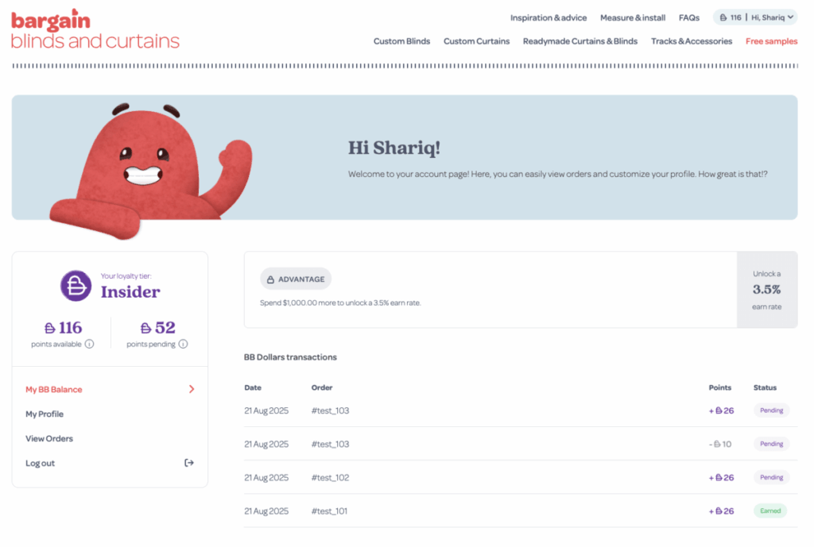Click the purple loyalty tier badge icon
Screen dimensions: 814x547
click(76, 285)
